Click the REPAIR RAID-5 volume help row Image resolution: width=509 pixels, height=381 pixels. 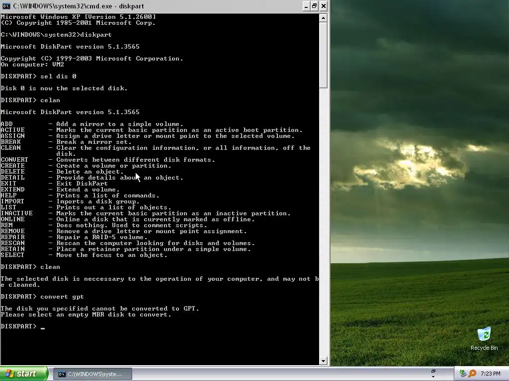(74, 237)
